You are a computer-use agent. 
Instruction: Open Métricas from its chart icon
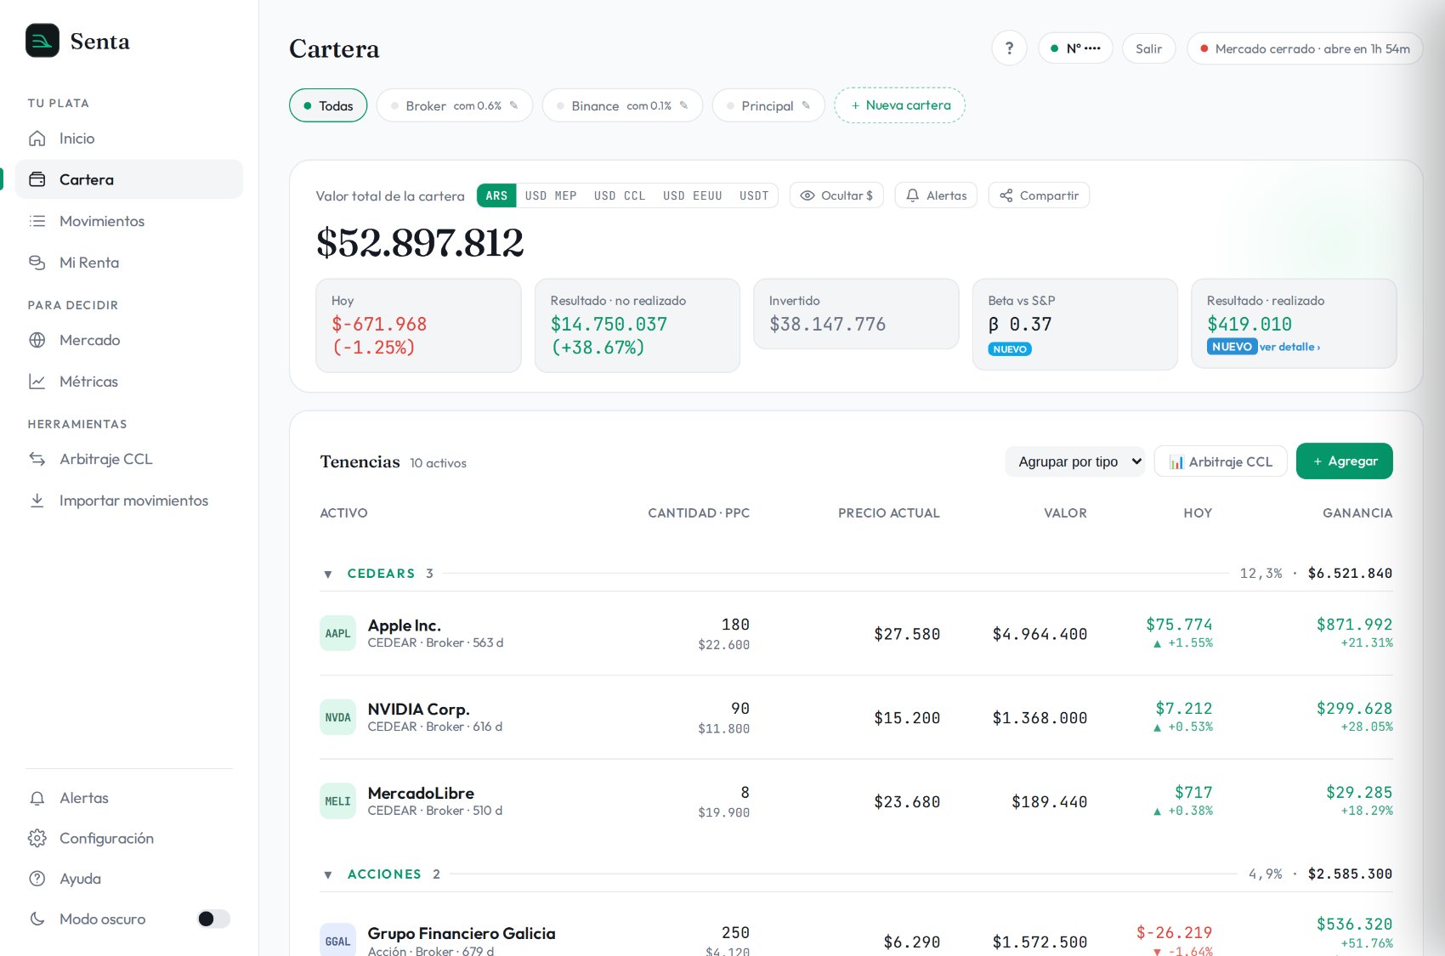(x=37, y=382)
